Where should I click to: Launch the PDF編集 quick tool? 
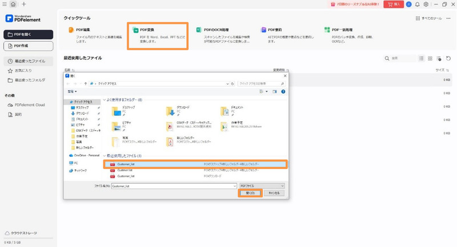(x=95, y=35)
